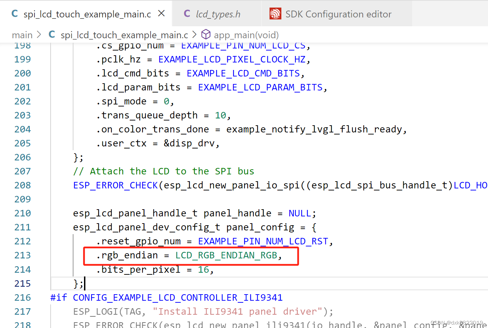Image resolution: width=488 pixels, height=328 pixels.
Task: Open the spi_lcd_touch_example_main.c breadcrumb dropdown
Action: click(124, 34)
